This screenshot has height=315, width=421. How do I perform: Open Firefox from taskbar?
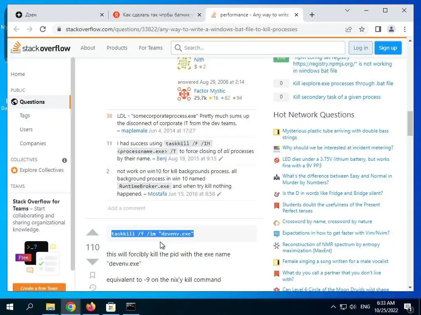tap(91, 306)
